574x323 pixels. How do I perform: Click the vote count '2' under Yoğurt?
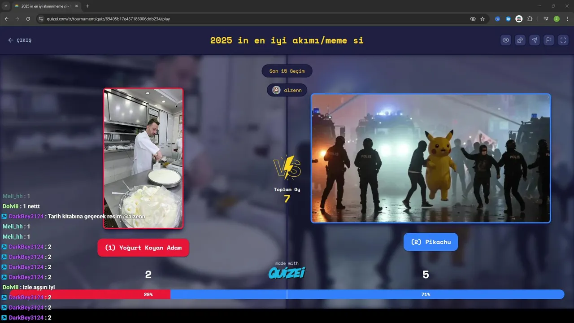[x=148, y=275]
